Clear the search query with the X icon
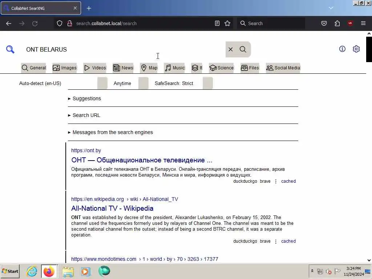372x279 pixels. coord(230,49)
